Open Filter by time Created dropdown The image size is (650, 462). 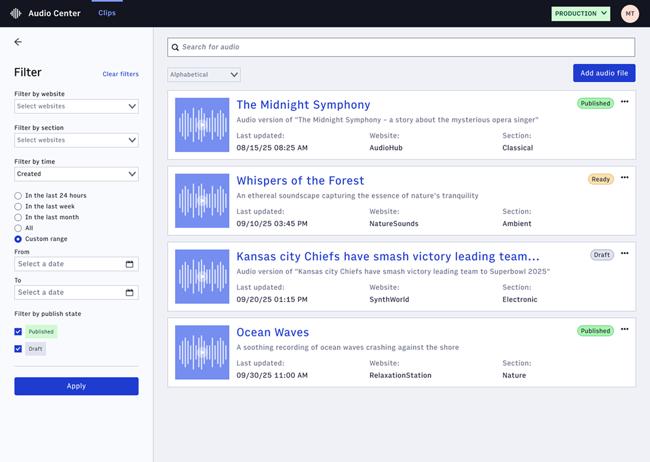coord(77,174)
